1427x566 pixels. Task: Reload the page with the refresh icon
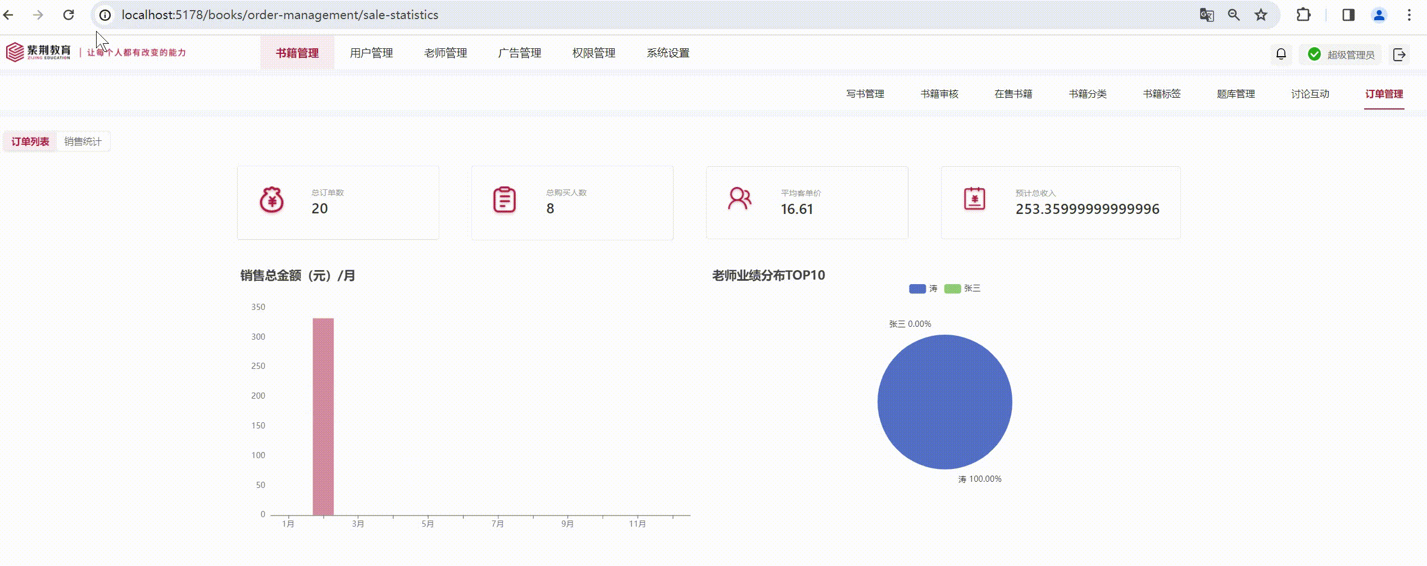69,15
